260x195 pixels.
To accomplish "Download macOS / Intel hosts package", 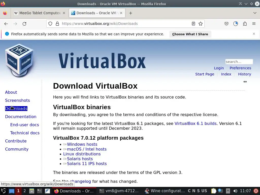I will pos(87,149).
